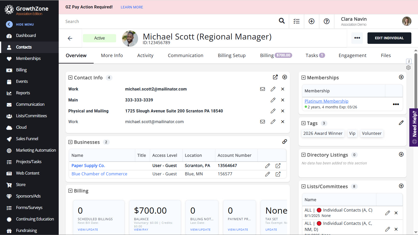This screenshot has width=418, height=235.
Task: Add a list/committee with plus icon
Action: pyautogui.click(x=401, y=186)
